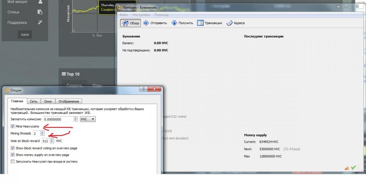Click the Mining threads value field
Image resolution: width=366 pixels, height=183 pixels.
37,133
